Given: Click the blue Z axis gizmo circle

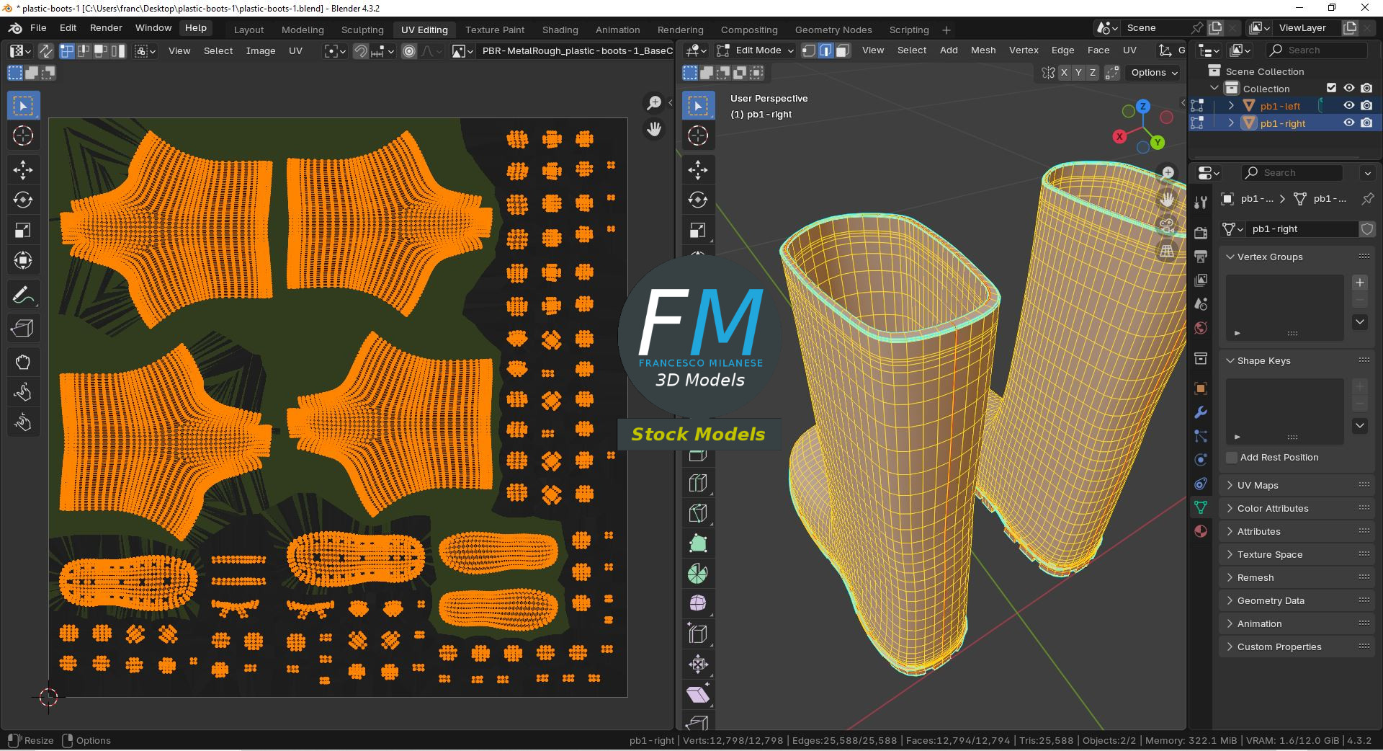Looking at the screenshot, I should pos(1143,107).
